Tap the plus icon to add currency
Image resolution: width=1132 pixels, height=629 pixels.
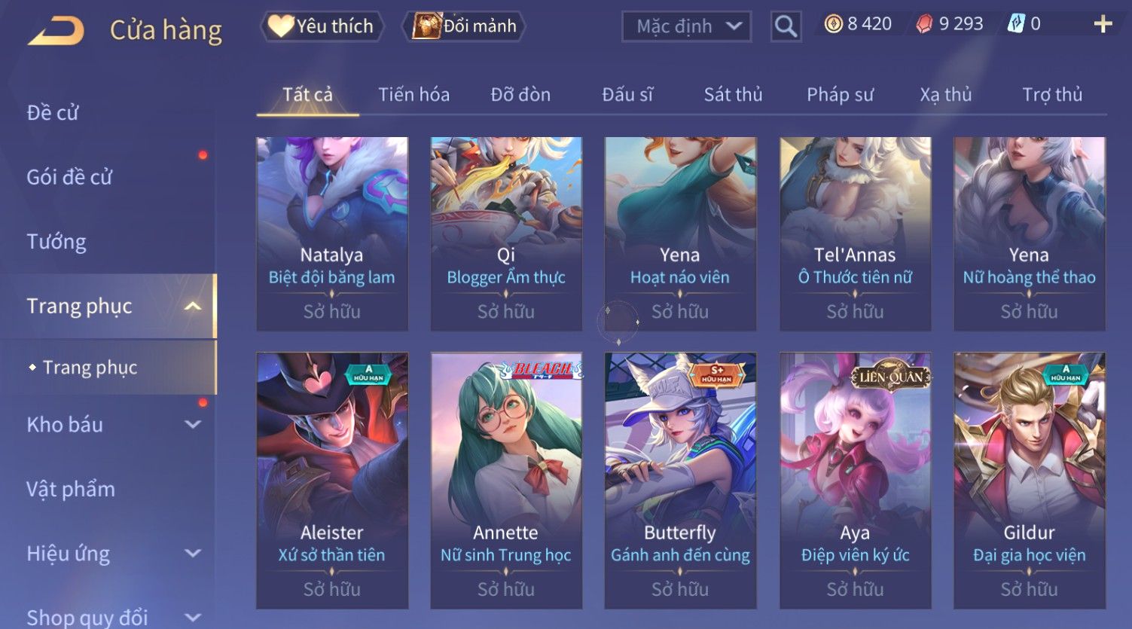[x=1103, y=25]
